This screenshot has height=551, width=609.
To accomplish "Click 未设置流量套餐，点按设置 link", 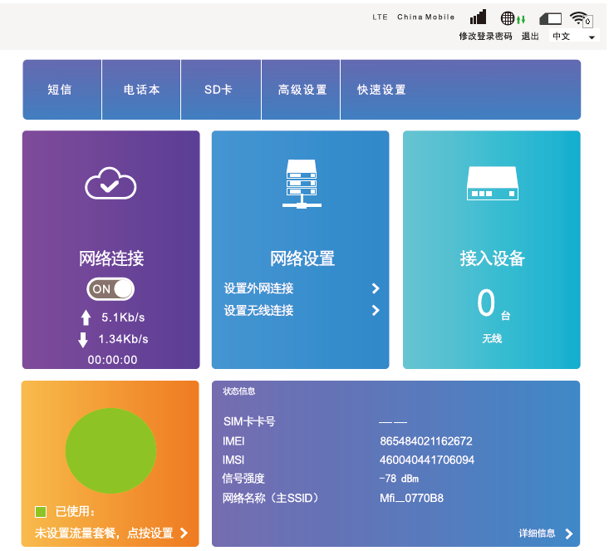I will tap(104, 533).
